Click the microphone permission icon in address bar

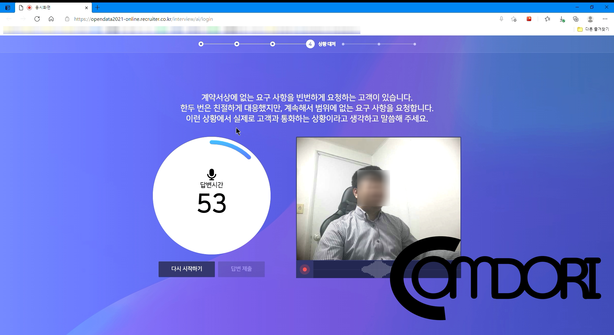pyautogui.click(x=501, y=19)
